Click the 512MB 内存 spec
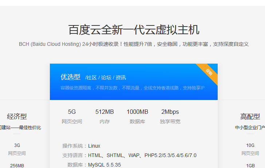Image resolution: width=265 pixels, height=168 pixels. tap(104, 116)
